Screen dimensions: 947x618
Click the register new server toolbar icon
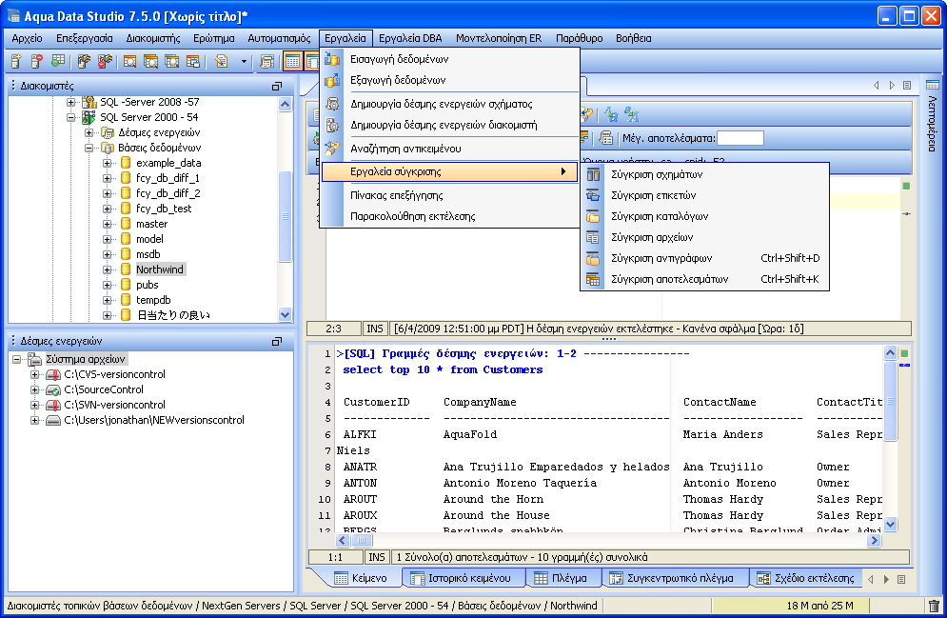point(16,61)
